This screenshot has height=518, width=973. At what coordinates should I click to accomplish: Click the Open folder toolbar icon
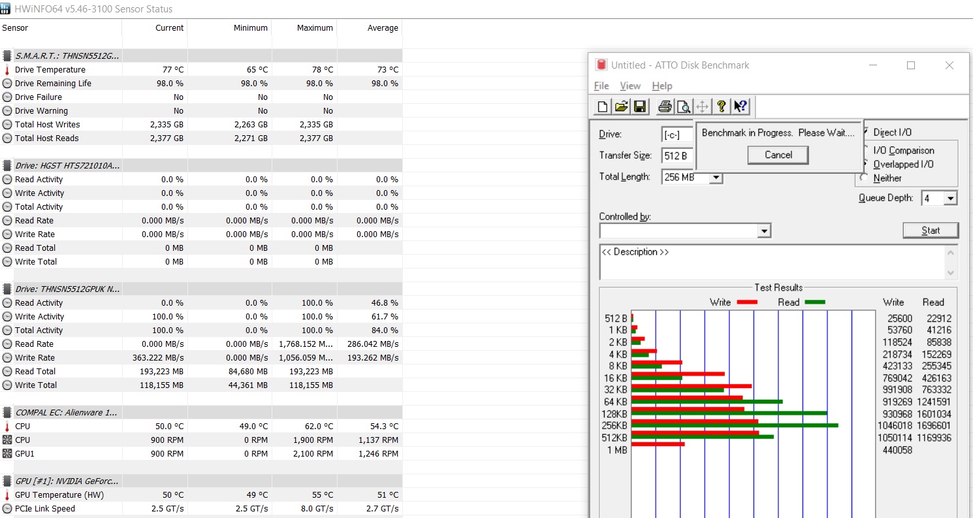[621, 106]
